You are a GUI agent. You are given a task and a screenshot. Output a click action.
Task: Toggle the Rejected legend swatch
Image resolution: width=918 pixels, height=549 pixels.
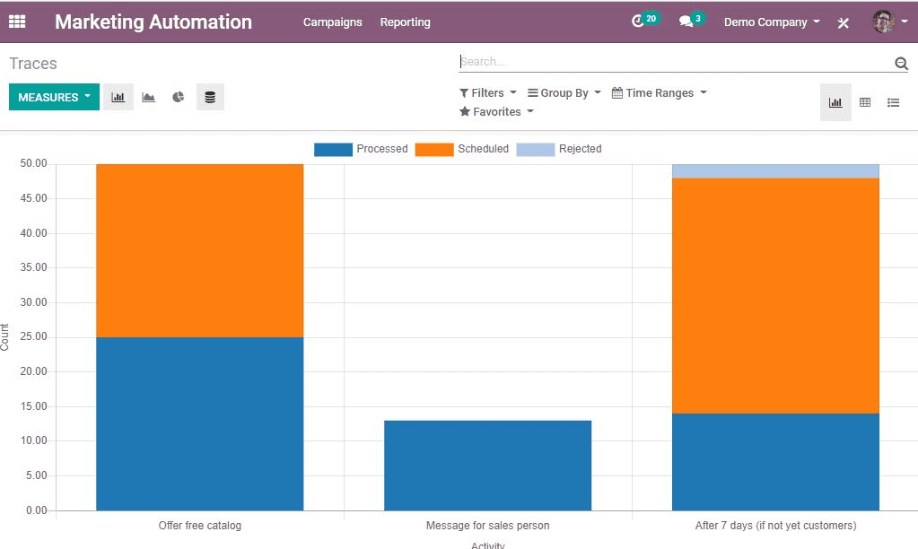point(535,149)
